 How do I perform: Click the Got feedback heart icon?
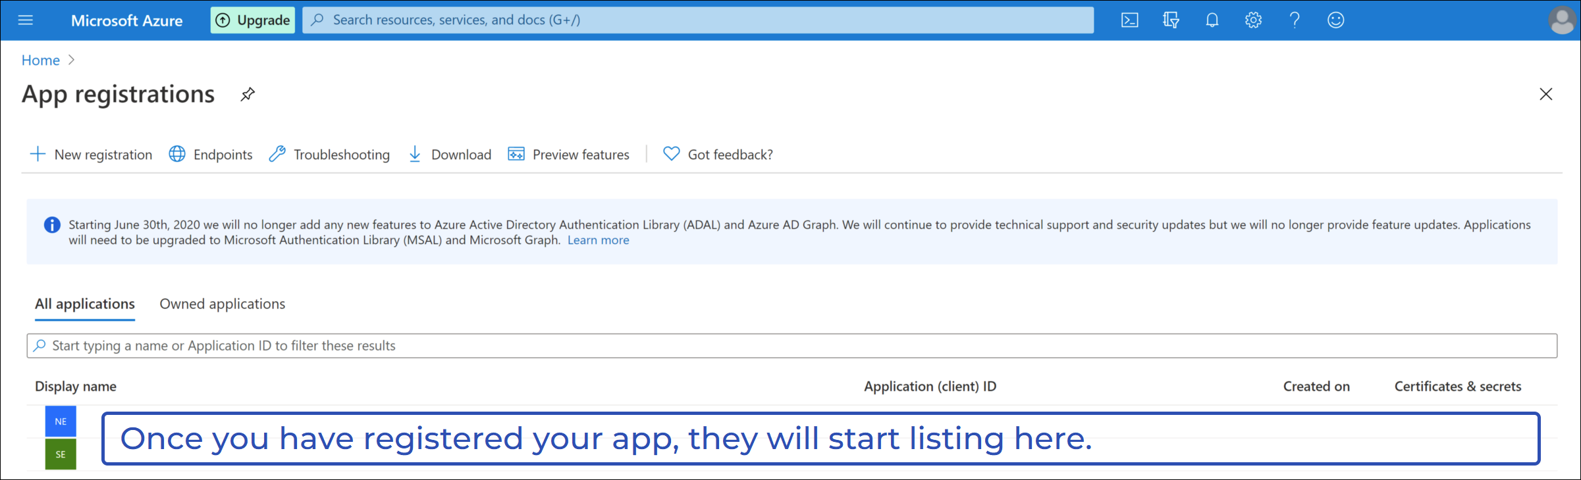[x=671, y=154]
